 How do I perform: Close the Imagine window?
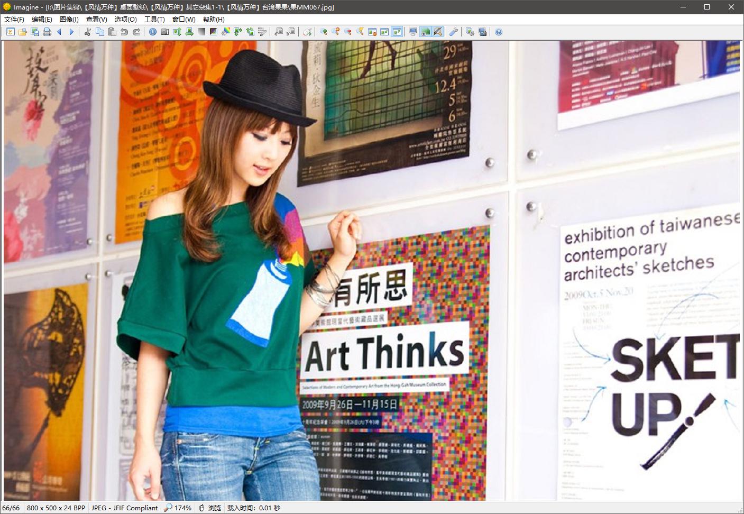pos(731,7)
